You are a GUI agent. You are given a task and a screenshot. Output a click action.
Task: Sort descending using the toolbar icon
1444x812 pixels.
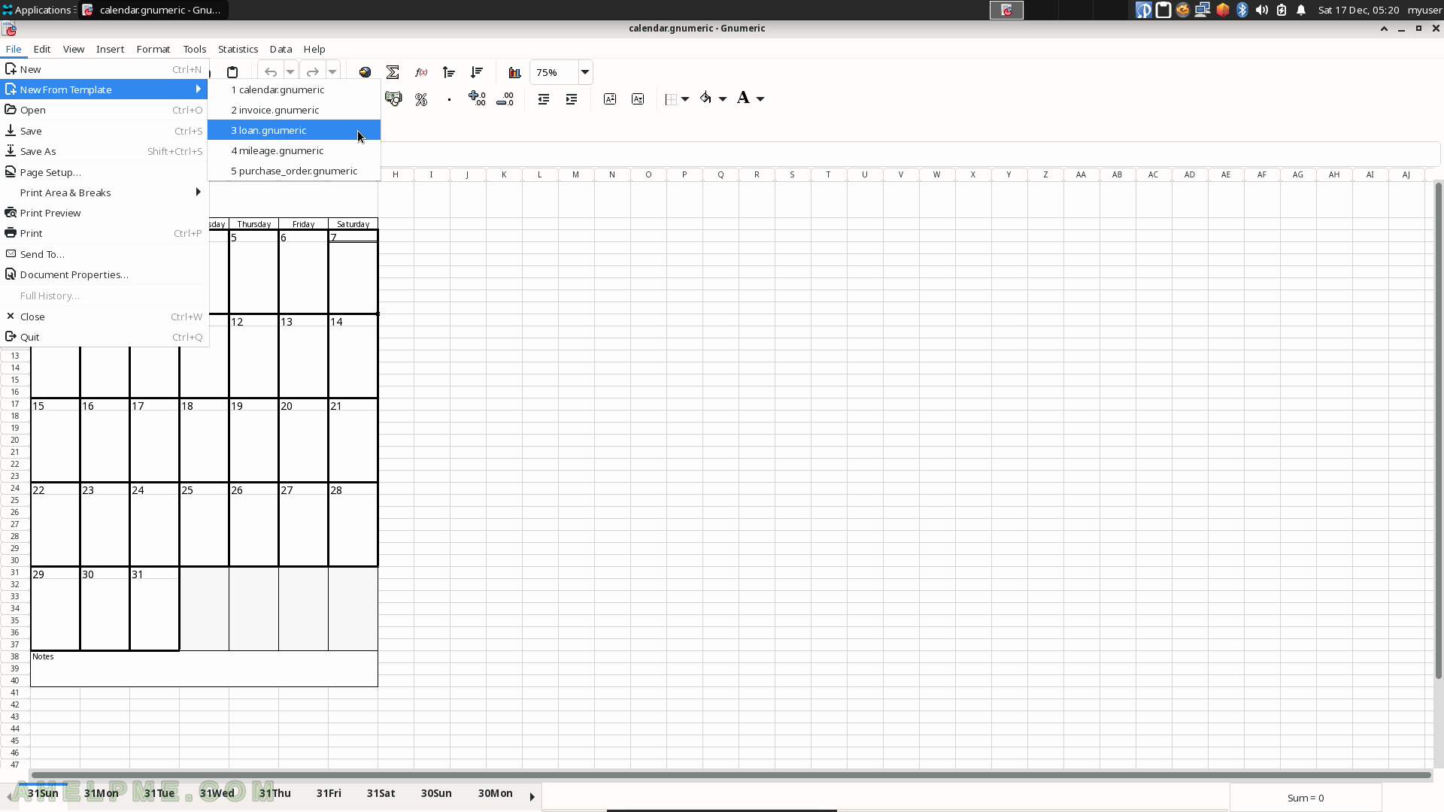click(x=477, y=72)
